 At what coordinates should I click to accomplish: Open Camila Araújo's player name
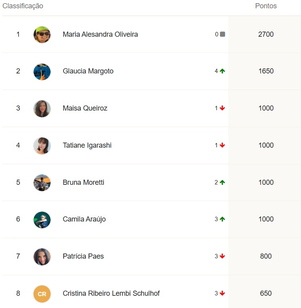coord(84,219)
